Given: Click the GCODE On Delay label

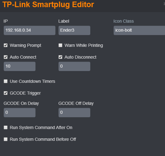Looking at the screenshot, I should pyautogui.click(x=21, y=103).
